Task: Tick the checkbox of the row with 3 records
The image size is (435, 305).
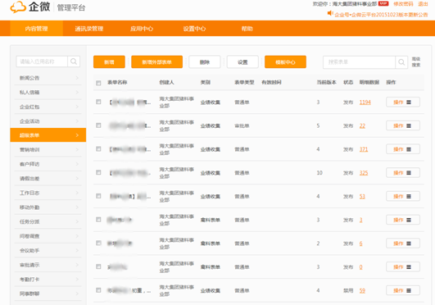Action: (98, 220)
